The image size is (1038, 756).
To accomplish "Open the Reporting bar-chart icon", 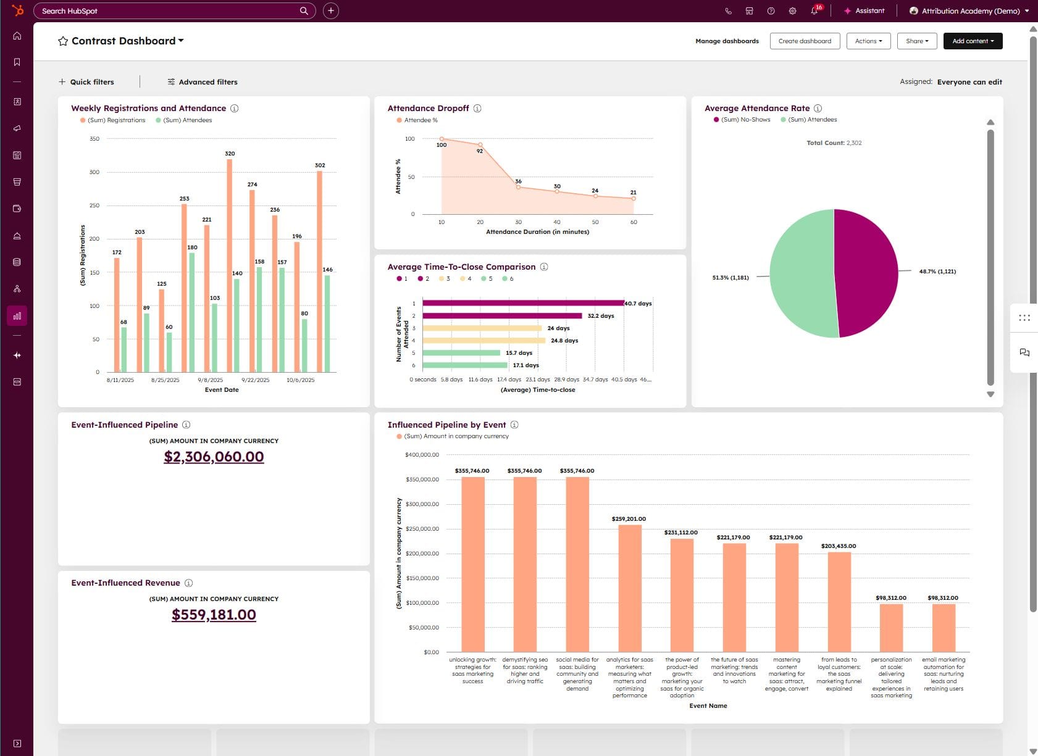I will point(17,315).
